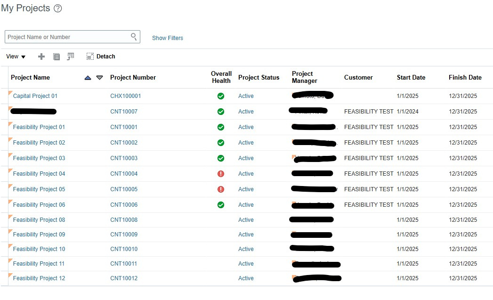Open Feasibility Project 06
493x300 pixels.
click(x=39, y=205)
